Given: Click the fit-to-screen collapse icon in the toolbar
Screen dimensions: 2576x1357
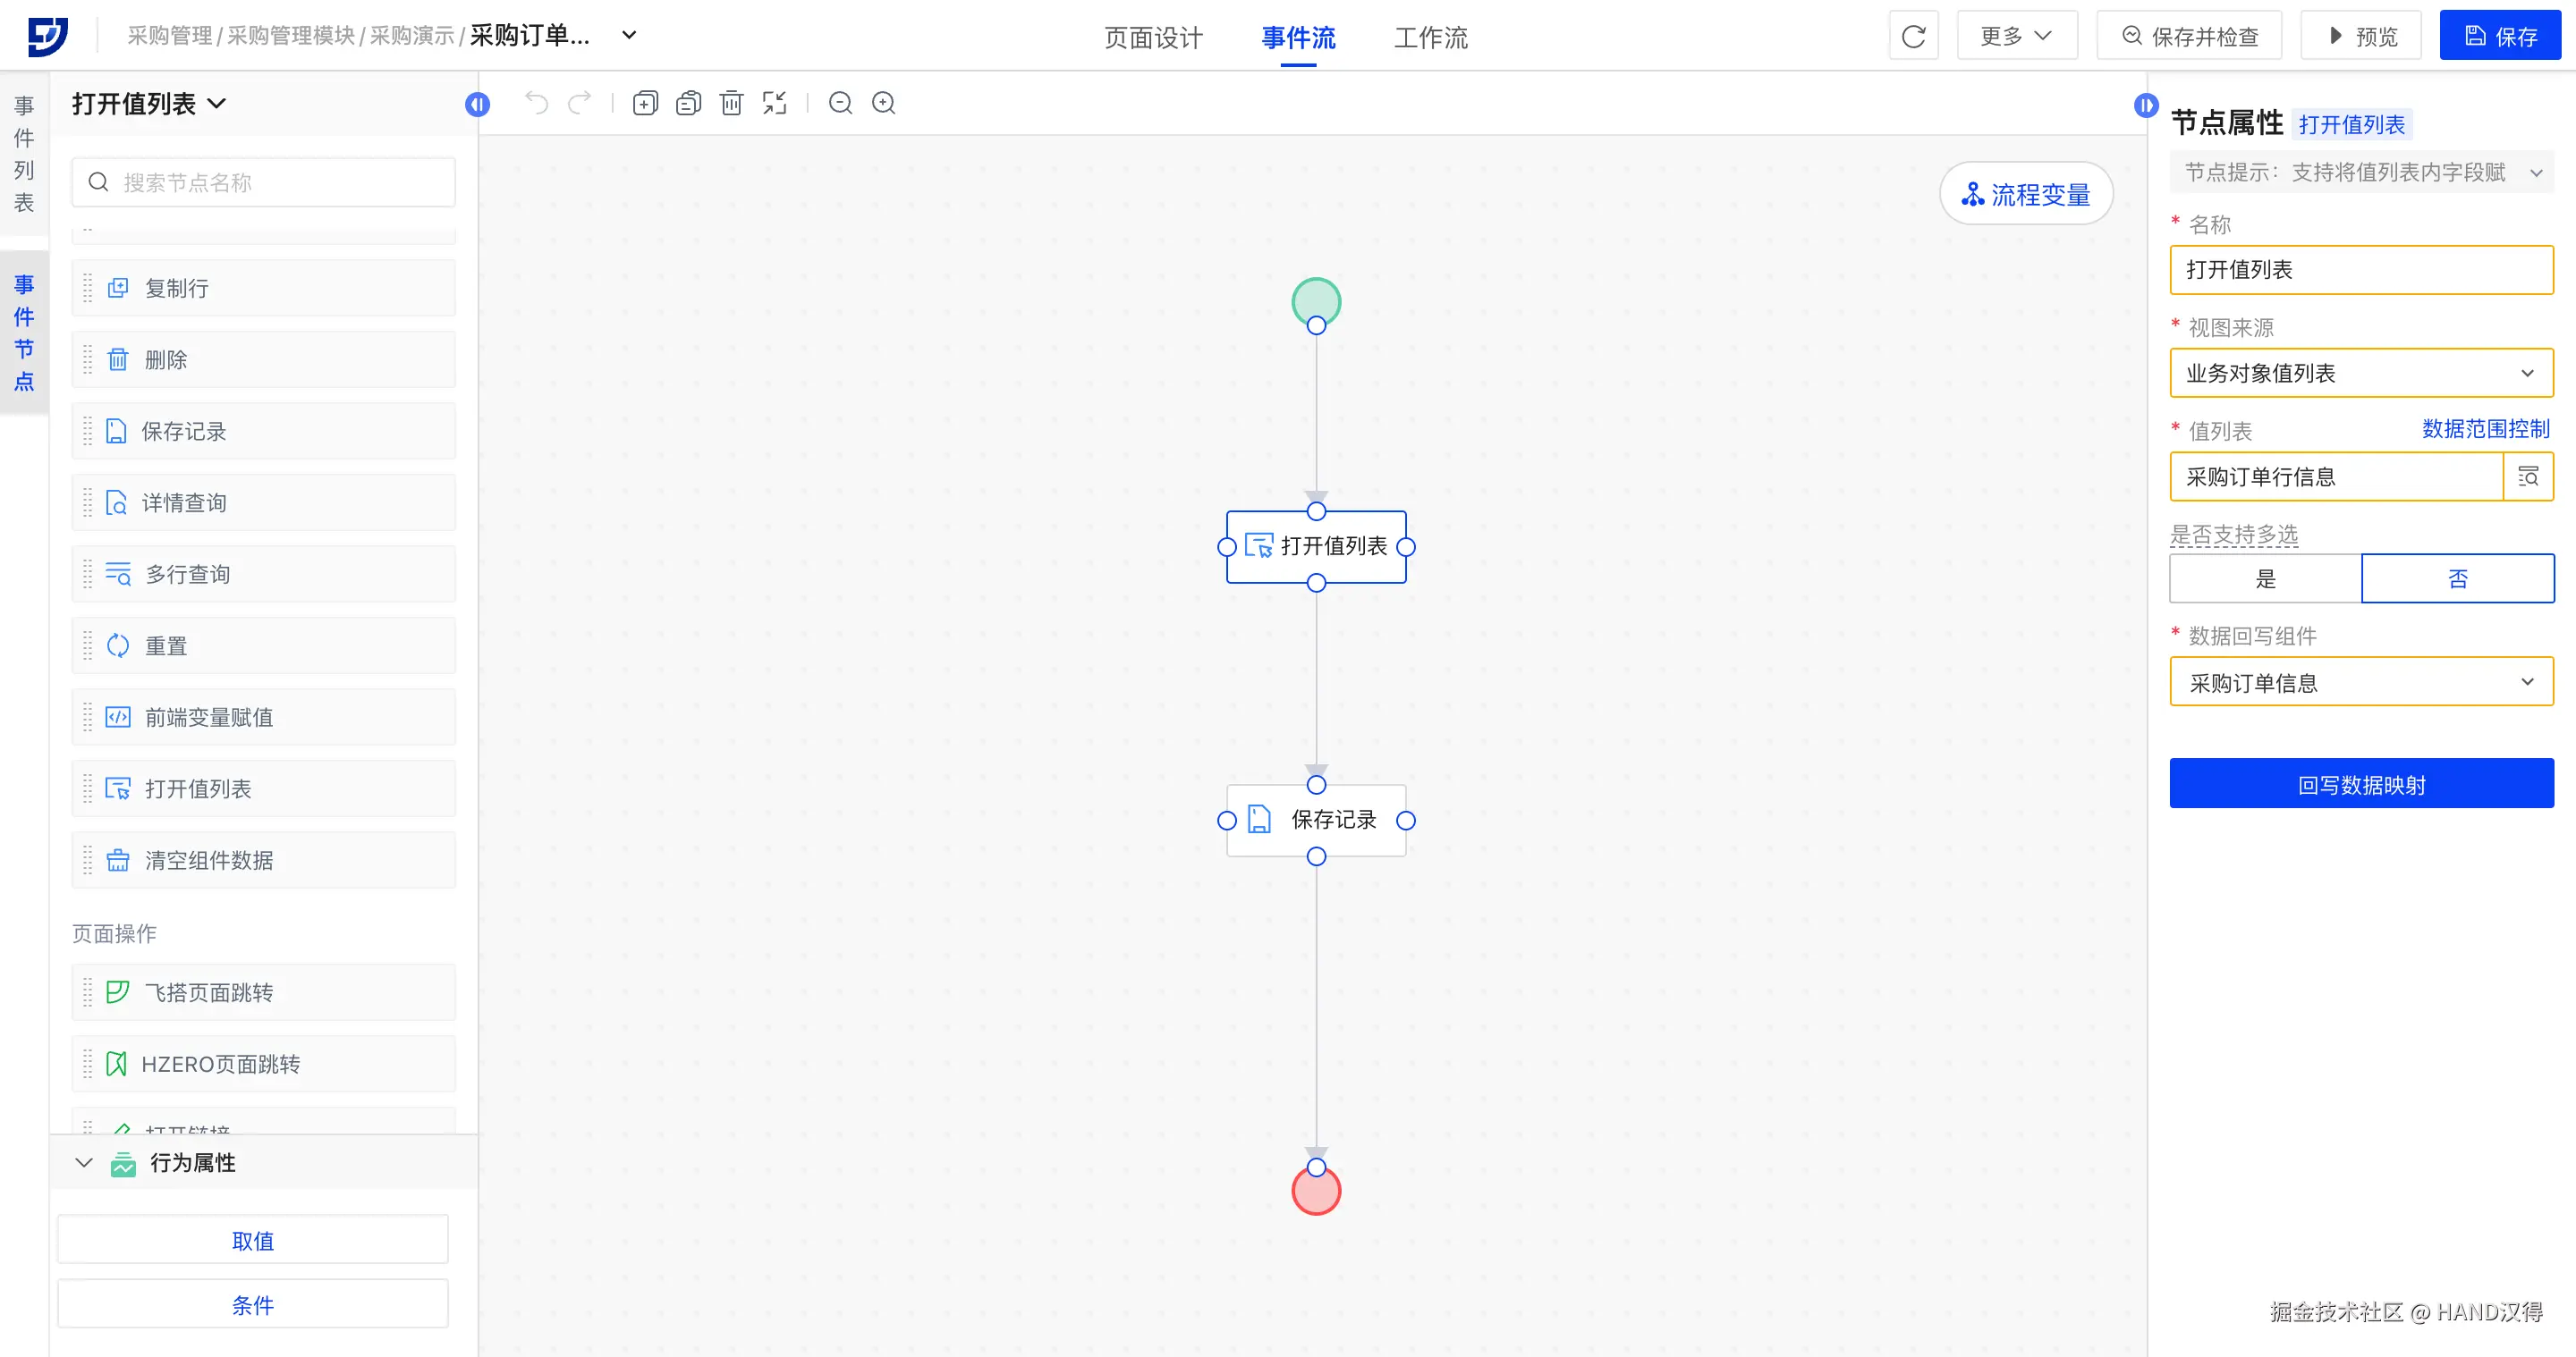Looking at the screenshot, I should click(x=775, y=103).
